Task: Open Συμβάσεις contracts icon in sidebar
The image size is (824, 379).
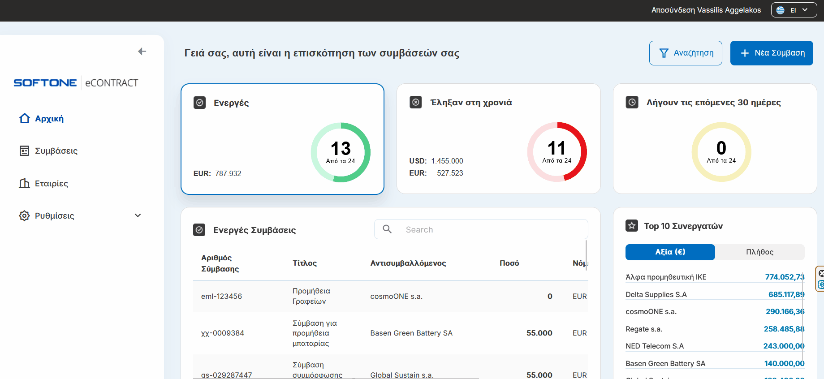Action: [x=24, y=151]
